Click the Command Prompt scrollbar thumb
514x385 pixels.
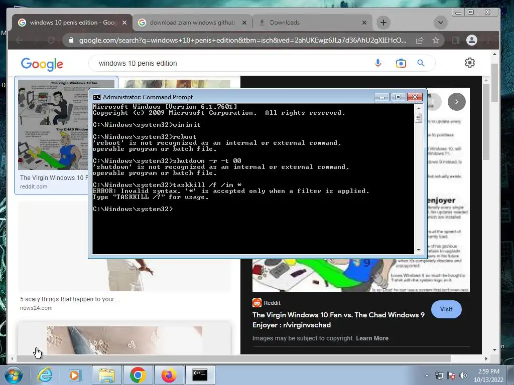418,118
